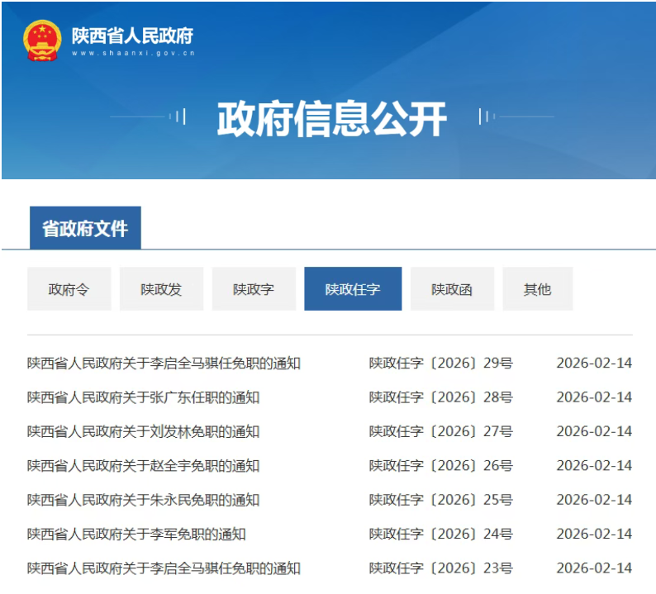Open the notice about 张广东任职

click(x=143, y=397)
